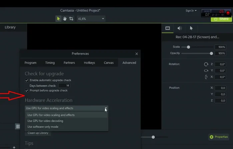This screenshot has height=149, width=233.
Task: Click the grid view icon in Library
Action: click(18, 126)
